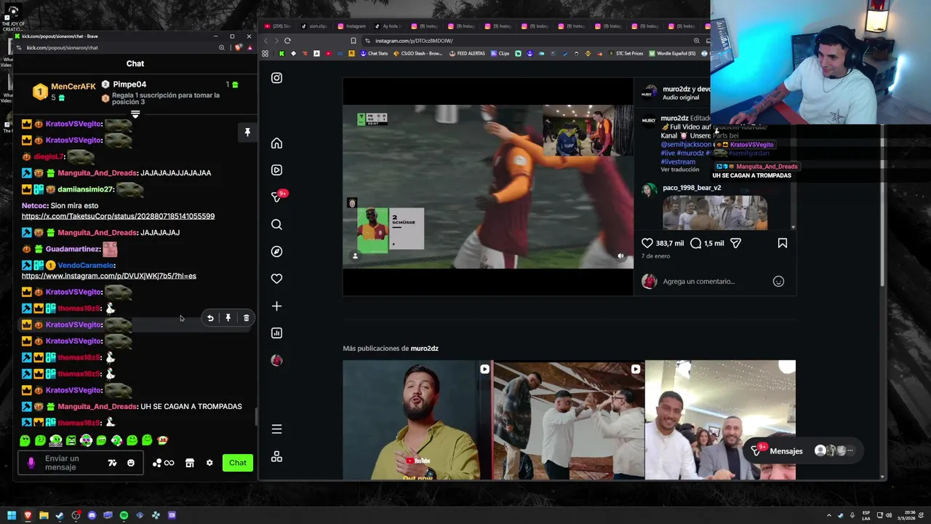Viewport: 931px width, 524px height.
Task: Open STC Set Prices bookmark
Action: [x=626, y=53]
